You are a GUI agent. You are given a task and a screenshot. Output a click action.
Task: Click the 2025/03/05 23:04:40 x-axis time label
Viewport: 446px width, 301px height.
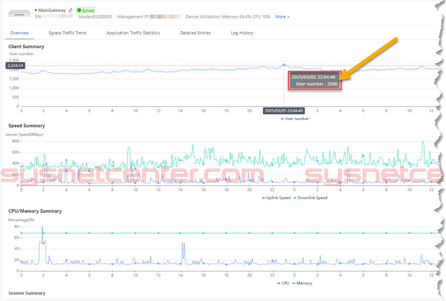click(x=284, y=111)
